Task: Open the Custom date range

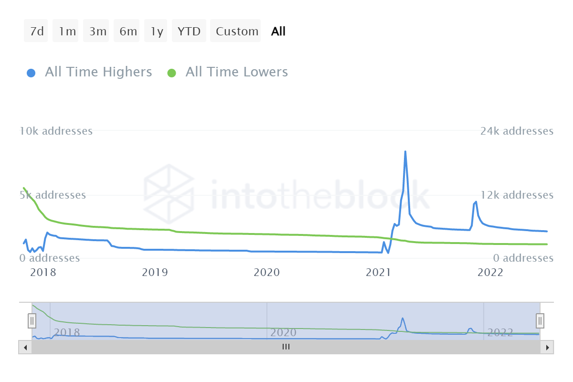Action: (237, 32)
